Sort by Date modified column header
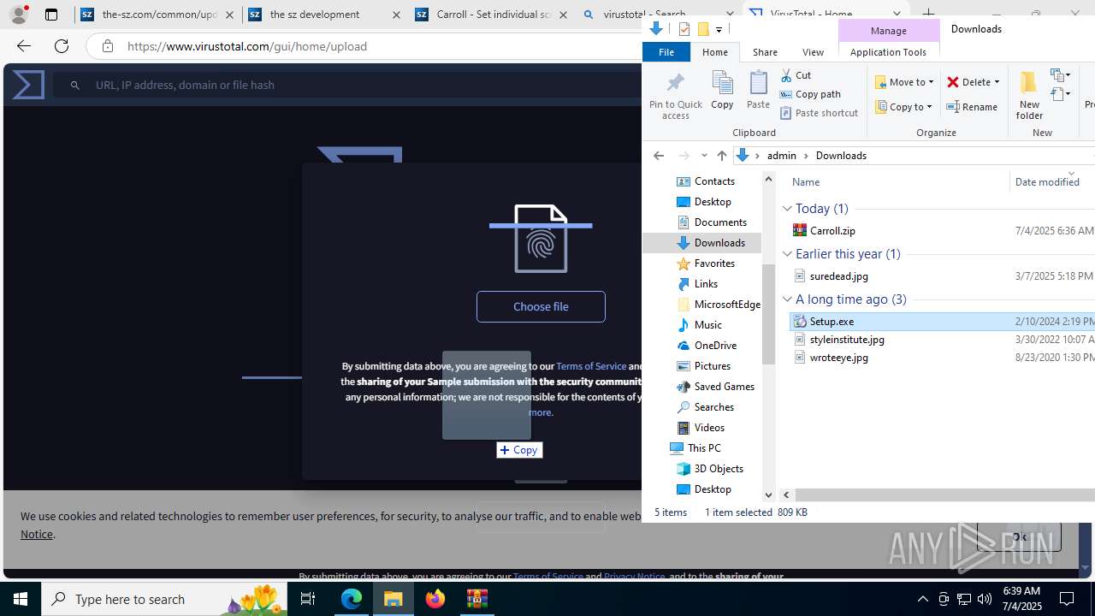 pos(1047,181)
